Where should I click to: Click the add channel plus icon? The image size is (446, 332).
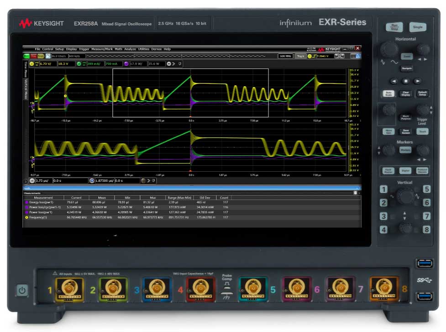pos(168,64)
